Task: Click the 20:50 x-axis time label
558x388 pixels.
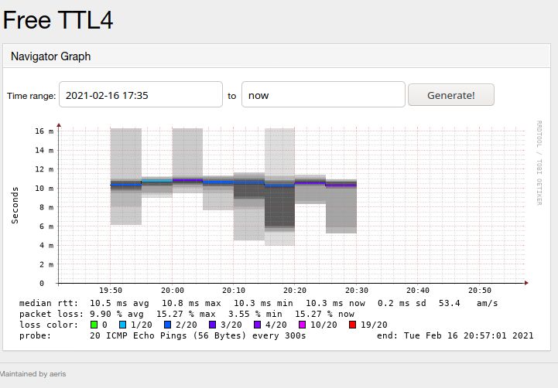Action: (x=480, y=291)
